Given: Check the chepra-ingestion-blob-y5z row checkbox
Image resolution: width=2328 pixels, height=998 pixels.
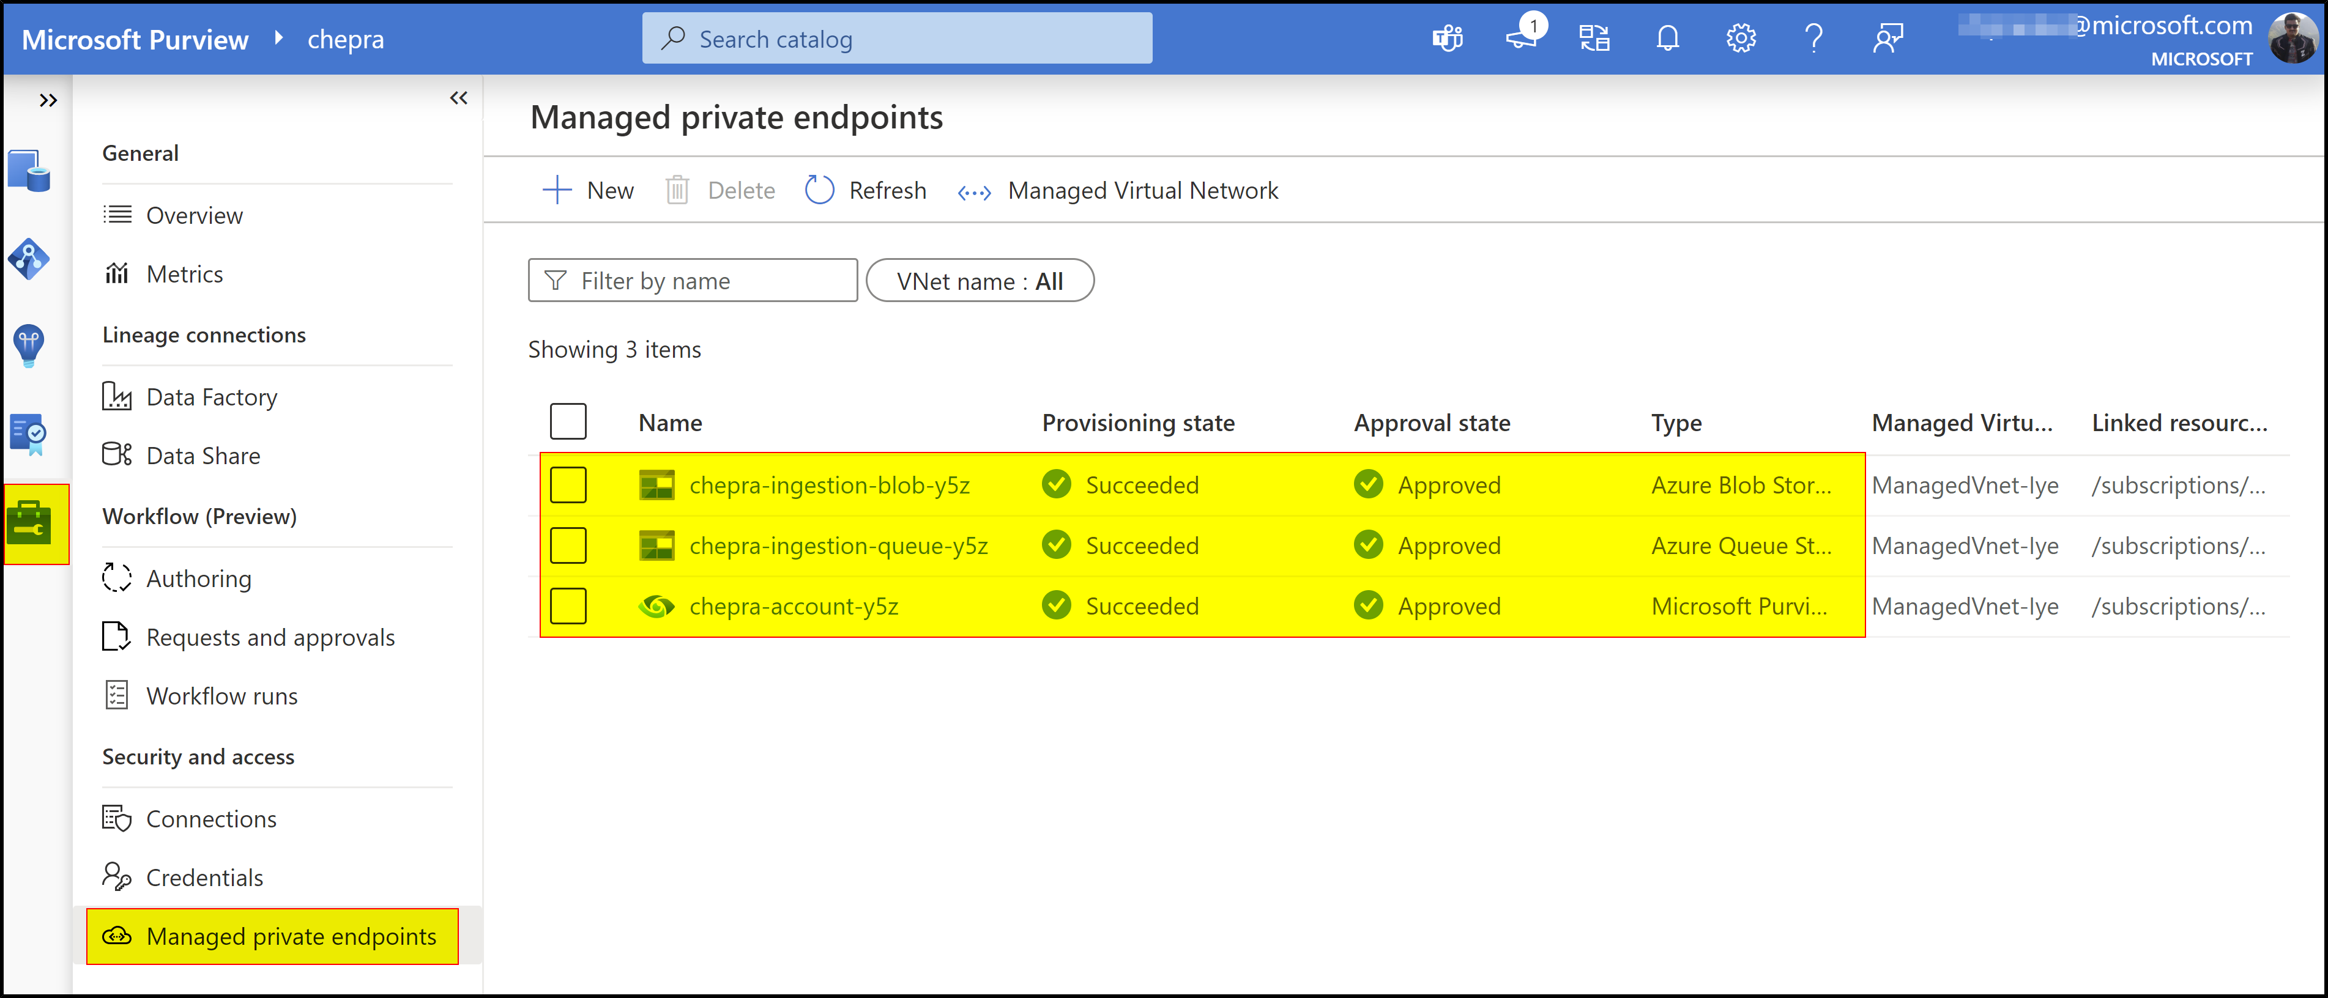Looking at the screenshot, I should click(x=568, y=484).
